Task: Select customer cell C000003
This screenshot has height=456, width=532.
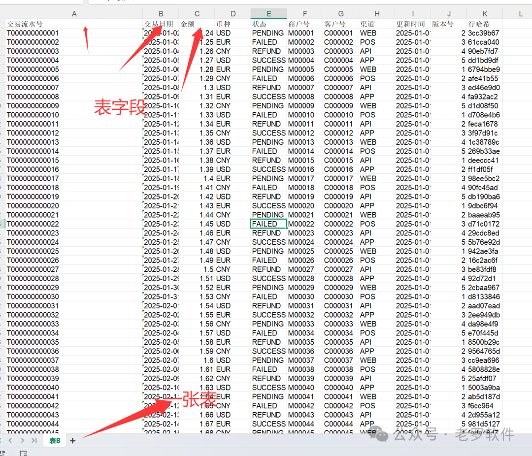Action: pos(341,51)
